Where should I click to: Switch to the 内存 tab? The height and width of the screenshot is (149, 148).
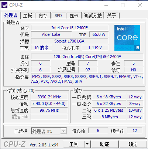click(43, 16)
